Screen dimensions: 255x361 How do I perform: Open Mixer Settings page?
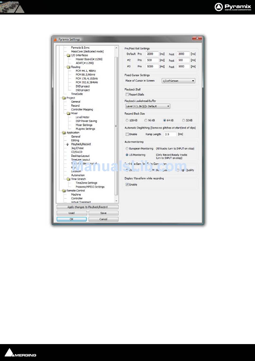pos(84,125)
